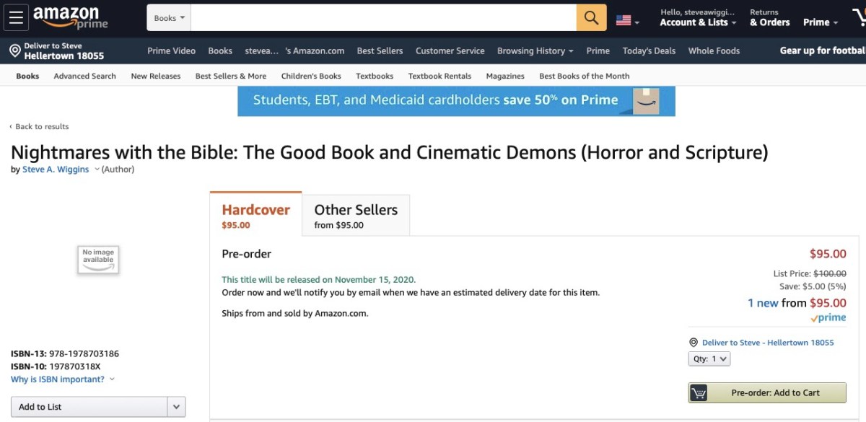Open the shopping cart icon

coord(857,18)
